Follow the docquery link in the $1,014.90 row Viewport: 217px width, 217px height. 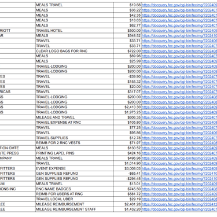tap(179, 164)
